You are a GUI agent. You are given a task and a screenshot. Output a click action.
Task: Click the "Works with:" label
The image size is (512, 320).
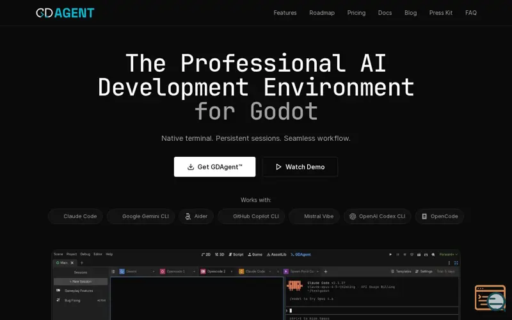pos(255,200)
